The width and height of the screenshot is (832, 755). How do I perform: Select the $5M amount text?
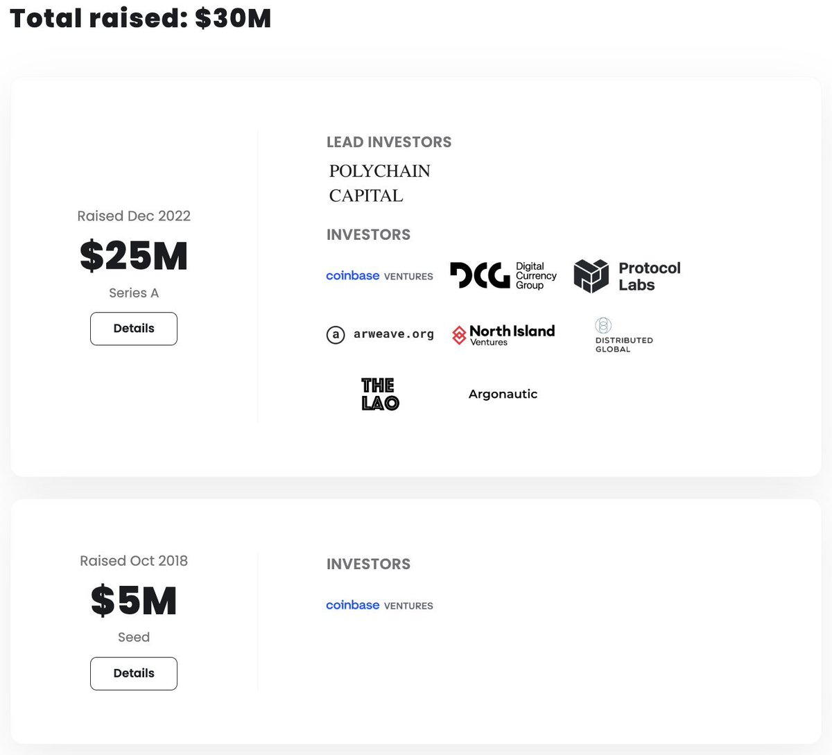click(x=134, y=600)
